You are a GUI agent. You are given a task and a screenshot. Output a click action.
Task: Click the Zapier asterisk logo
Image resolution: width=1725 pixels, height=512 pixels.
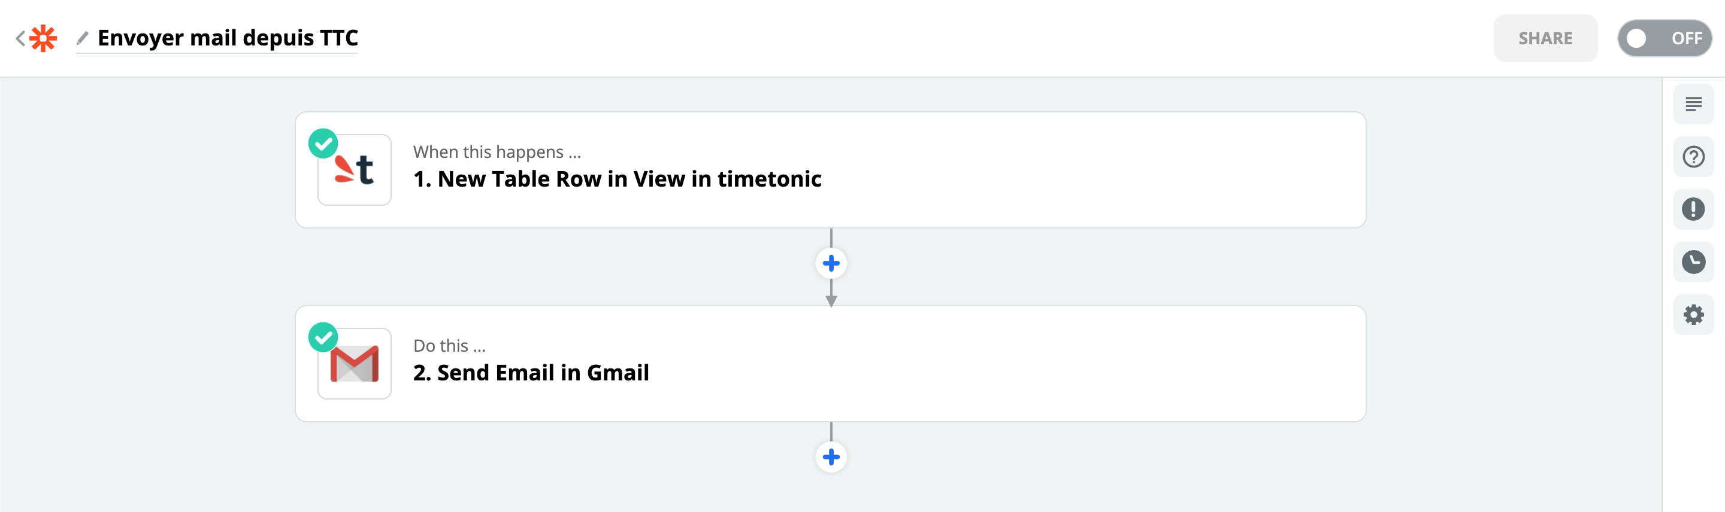44,38
